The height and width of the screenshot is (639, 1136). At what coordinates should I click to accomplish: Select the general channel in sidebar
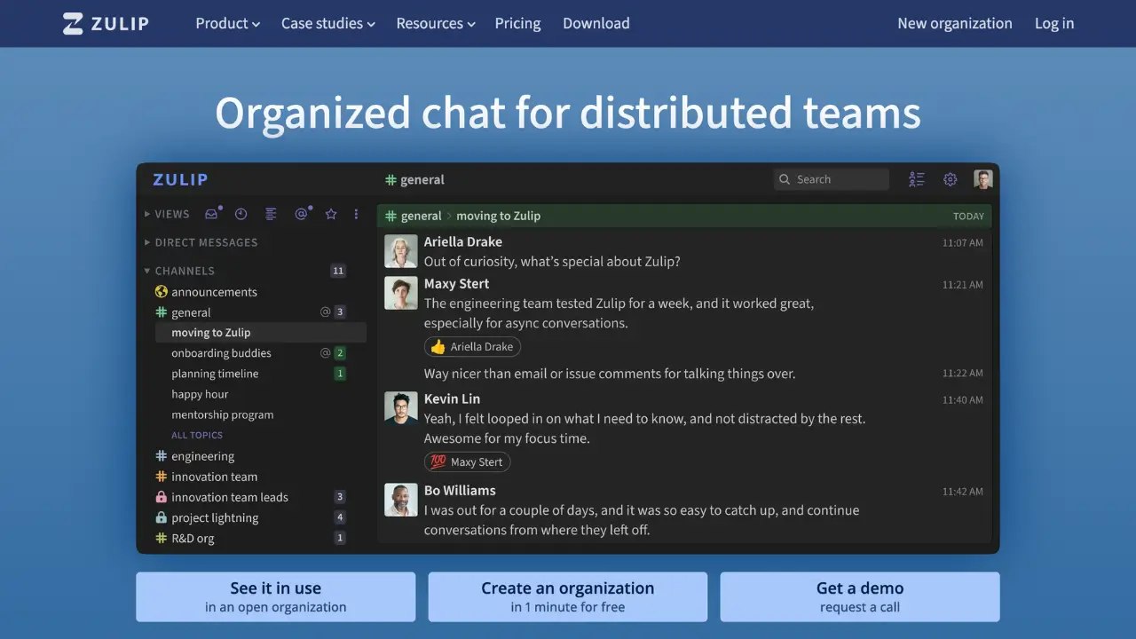click(x=191, y=312)
